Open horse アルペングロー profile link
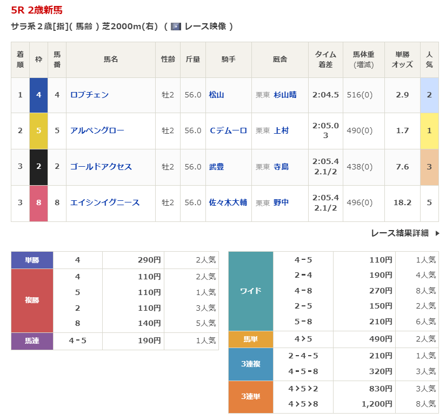This screenshot has height=419, width=446. (x=97, y=130)
